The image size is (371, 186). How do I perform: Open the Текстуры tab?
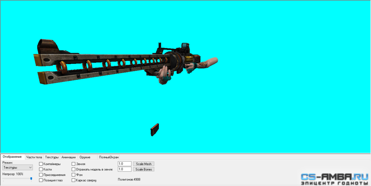pos(52,157)
